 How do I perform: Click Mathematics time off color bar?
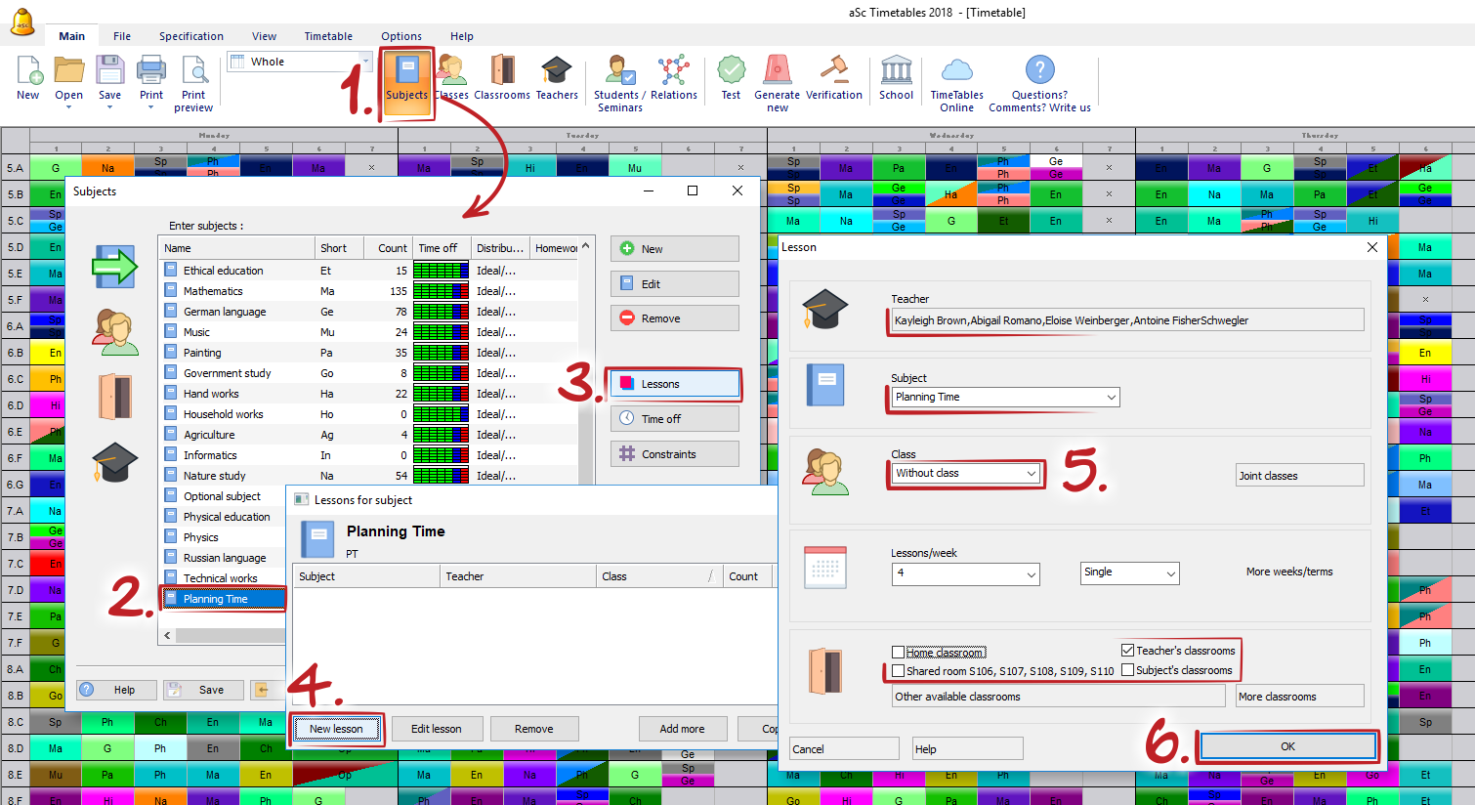(x=441, y=291)
